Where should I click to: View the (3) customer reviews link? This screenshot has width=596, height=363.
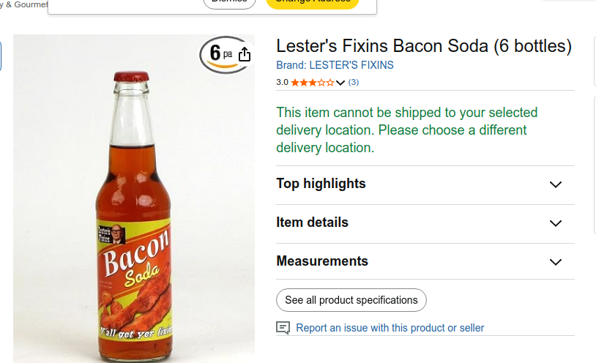pos(354,82)
